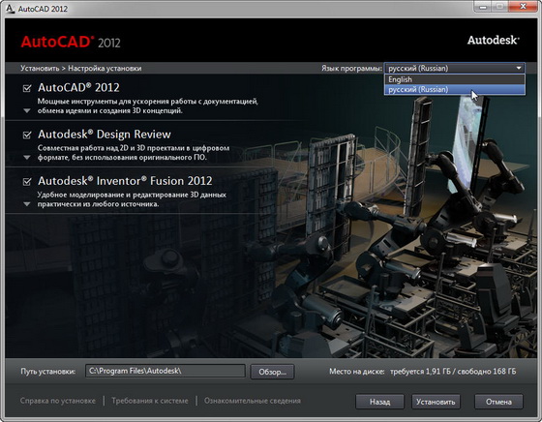The image size is (542, 422).
Task: Cancel setup with the Отмена button
Action: 498,402
